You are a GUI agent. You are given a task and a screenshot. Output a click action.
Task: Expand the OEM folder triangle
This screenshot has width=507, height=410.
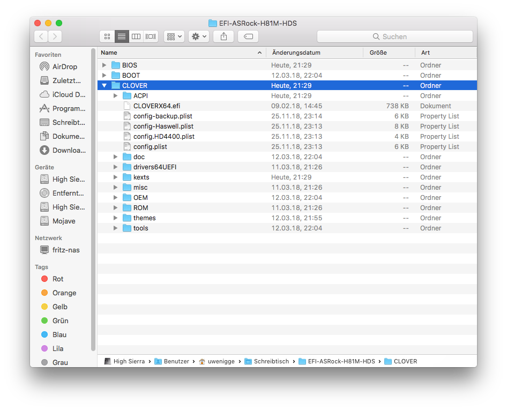pos(115,198)
